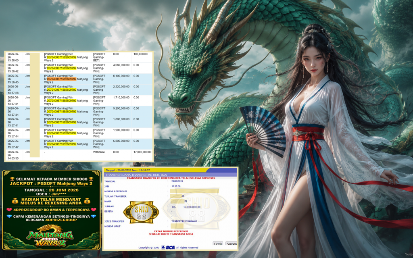Click the JENIS TRANSFER label

pyautogui.click(x=114, y=221)
